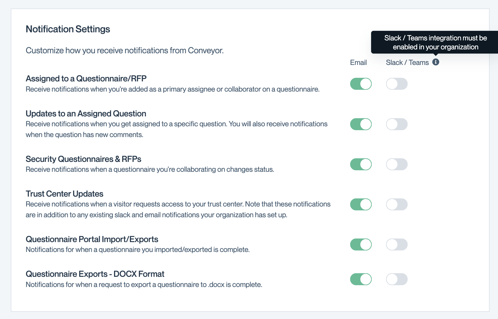The width and height of the screenshot is (498, 319).
Task: Switch on Trust Center Updates Slack/Teams notifications
Action: click(x=397, y=204)
